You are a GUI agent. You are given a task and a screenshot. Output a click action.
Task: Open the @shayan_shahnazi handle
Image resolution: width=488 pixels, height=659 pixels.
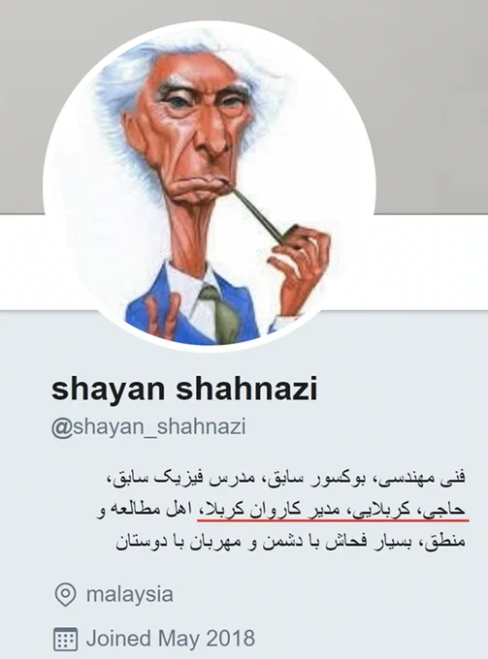click(148, 427)
